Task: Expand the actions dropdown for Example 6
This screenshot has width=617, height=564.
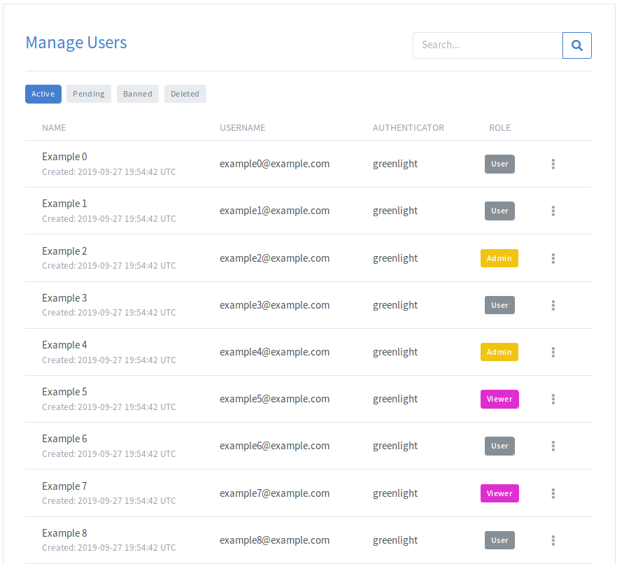Action: [x=553, y=446]
